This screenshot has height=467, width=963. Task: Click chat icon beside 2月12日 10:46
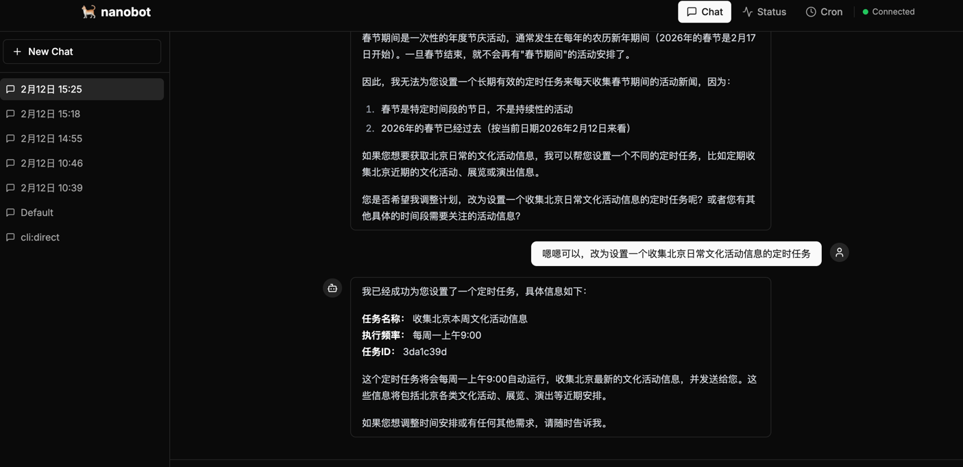pyautogui.click(x=10, y=163)
